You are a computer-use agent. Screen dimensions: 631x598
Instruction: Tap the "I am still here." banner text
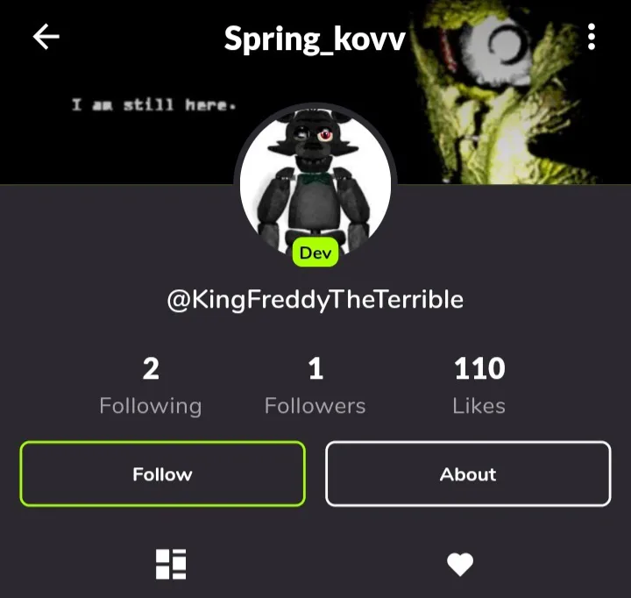point(153,104)
